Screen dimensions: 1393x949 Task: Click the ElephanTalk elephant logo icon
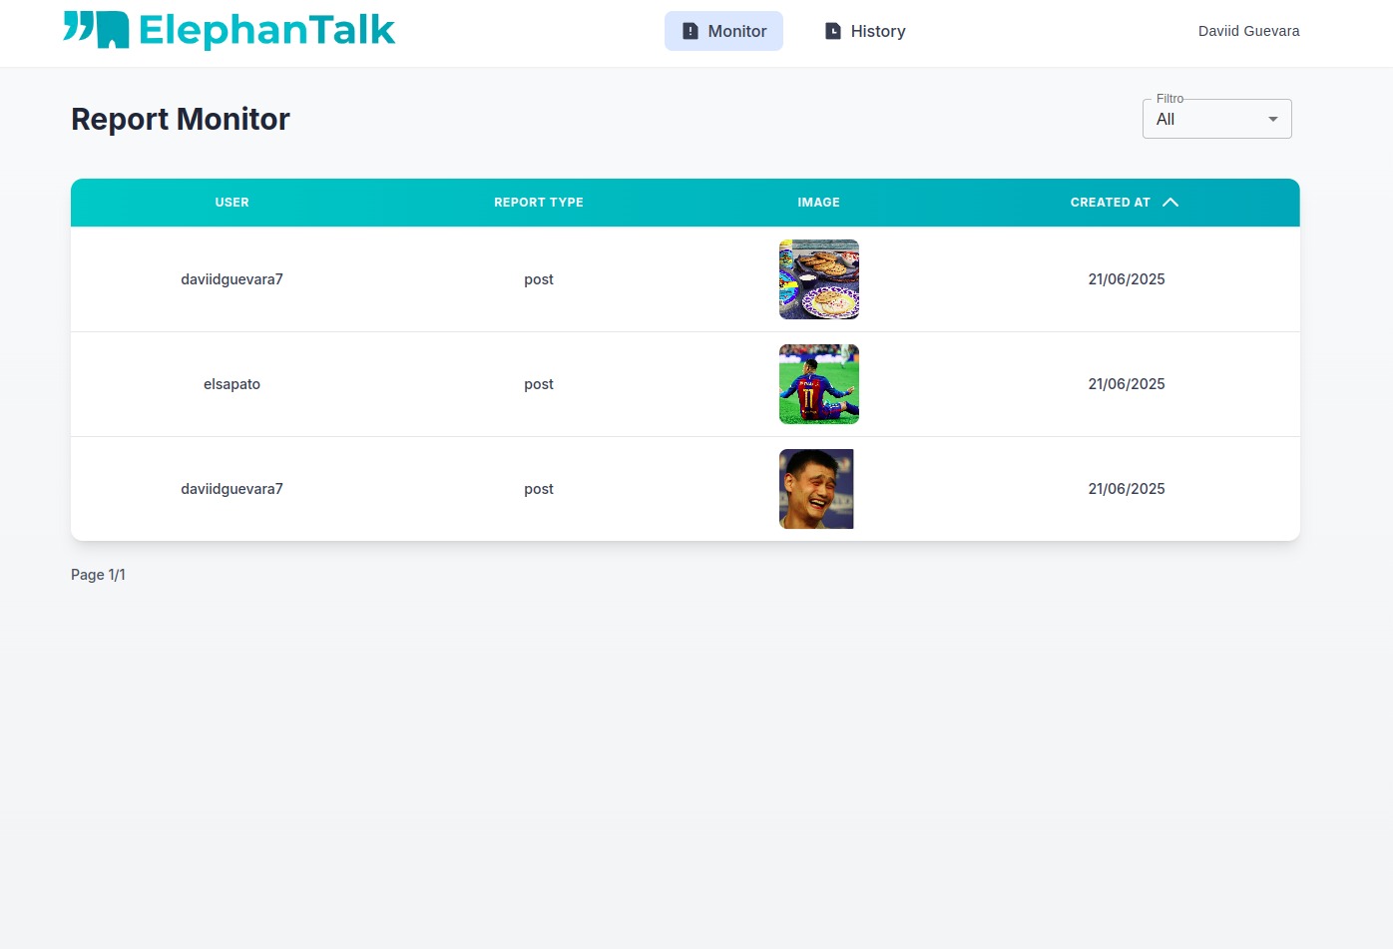pos(97,30)
